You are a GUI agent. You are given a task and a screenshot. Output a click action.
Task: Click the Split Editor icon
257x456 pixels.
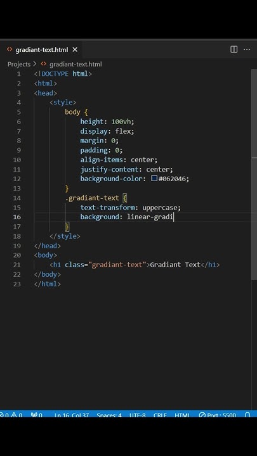click(234, 49)
